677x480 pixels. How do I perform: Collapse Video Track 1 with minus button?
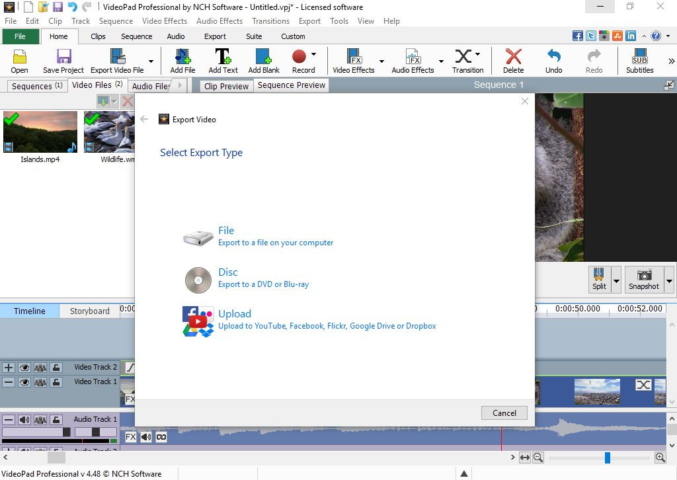point(8,382)
